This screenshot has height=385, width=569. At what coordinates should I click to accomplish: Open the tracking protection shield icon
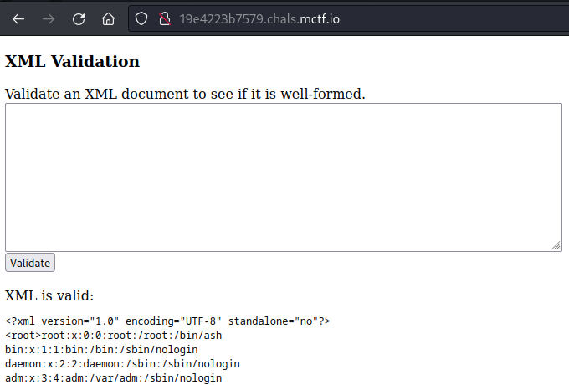142,18
